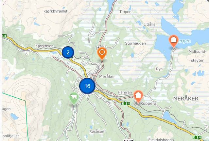
Task: Click the MERÅKER municipality label
Action: click(x=185, y=99)
